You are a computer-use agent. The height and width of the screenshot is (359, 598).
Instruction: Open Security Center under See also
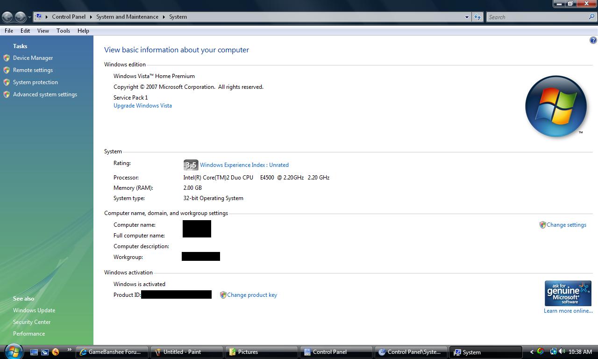pyautogui.click(x=32, y=322)
